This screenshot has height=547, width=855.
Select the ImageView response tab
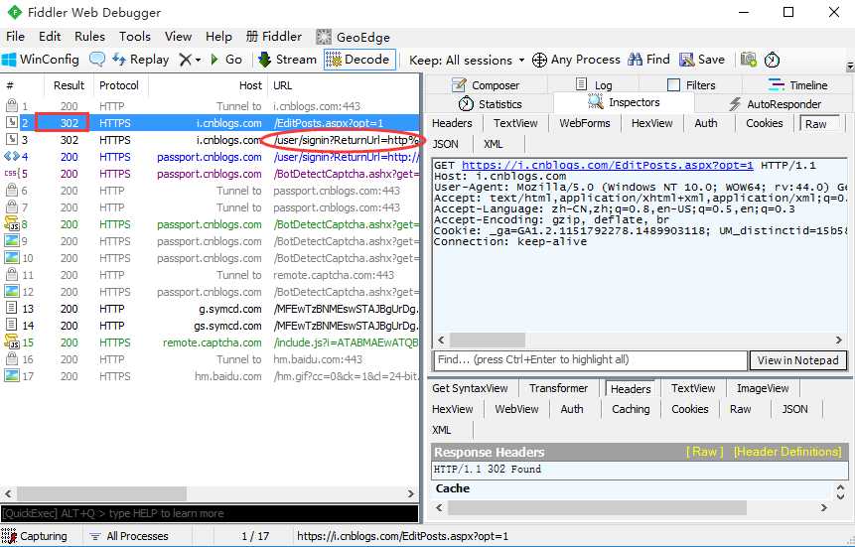click(x=763, y=388)
